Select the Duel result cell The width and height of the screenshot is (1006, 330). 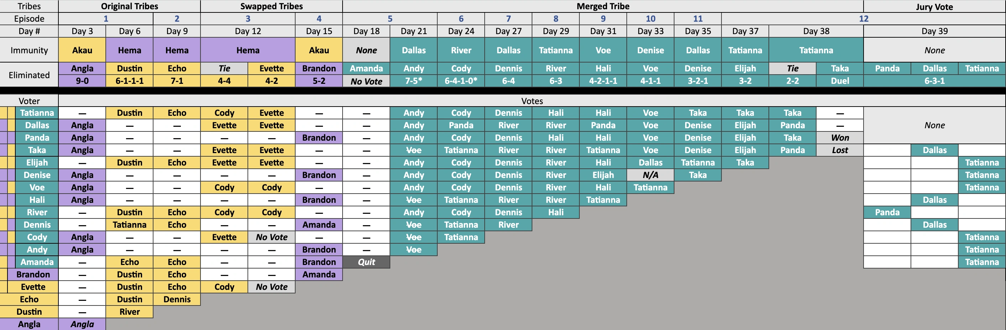pyautogui.click(x=840, y=81)
